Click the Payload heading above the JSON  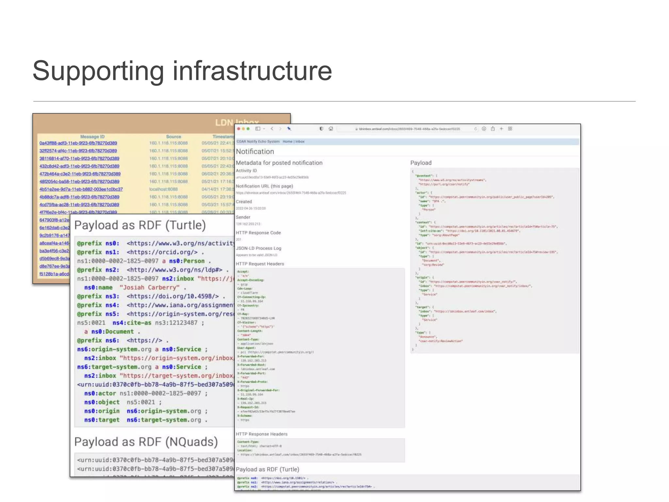[x=421, y=163]
